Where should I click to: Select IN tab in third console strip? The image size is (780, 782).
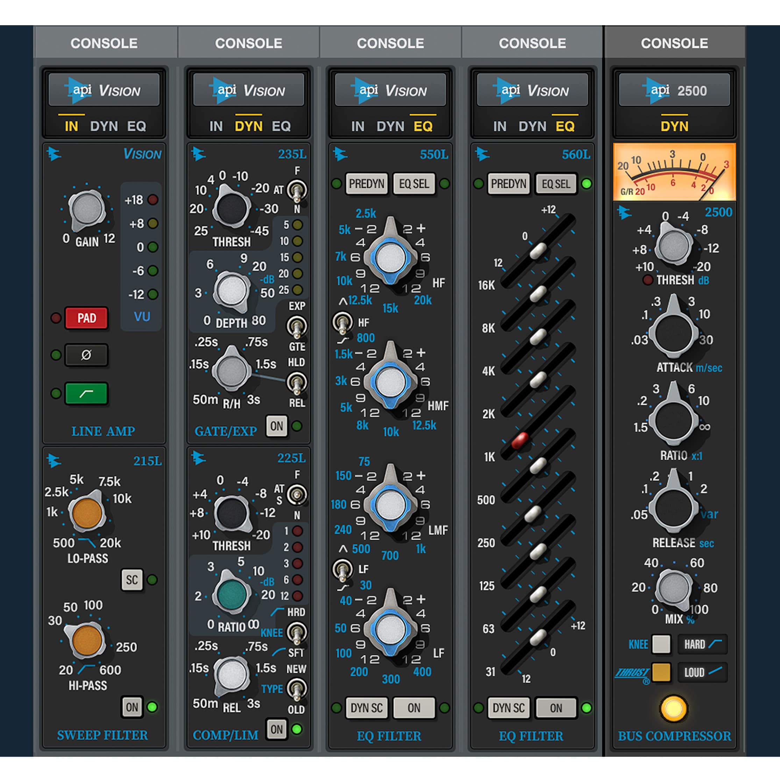coord(357,126)
